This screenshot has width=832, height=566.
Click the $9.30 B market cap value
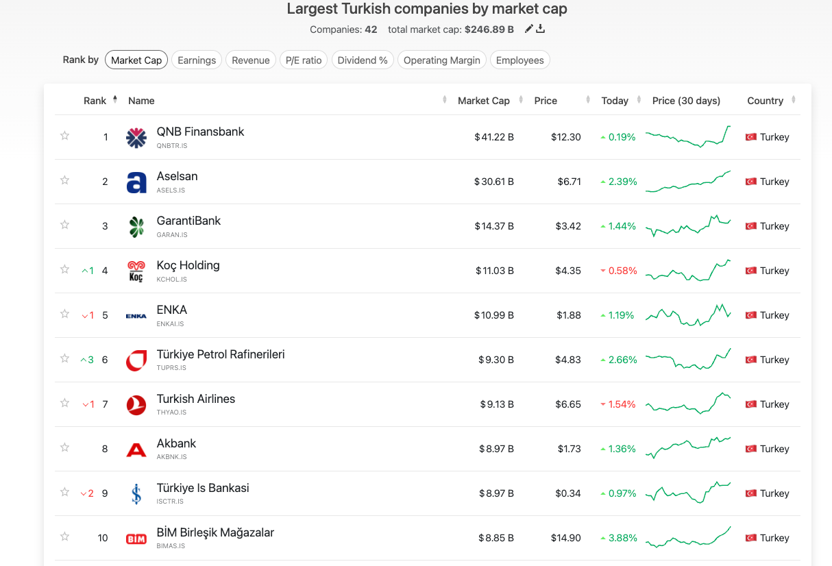coord(496,360)
